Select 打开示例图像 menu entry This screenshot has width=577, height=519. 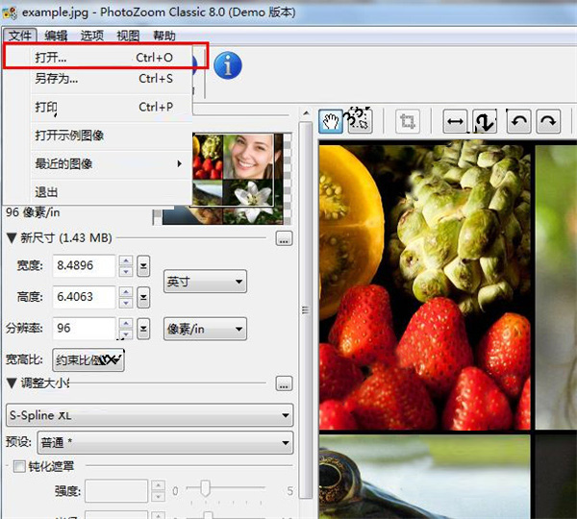pyautogui.click(x=99, y=136)
